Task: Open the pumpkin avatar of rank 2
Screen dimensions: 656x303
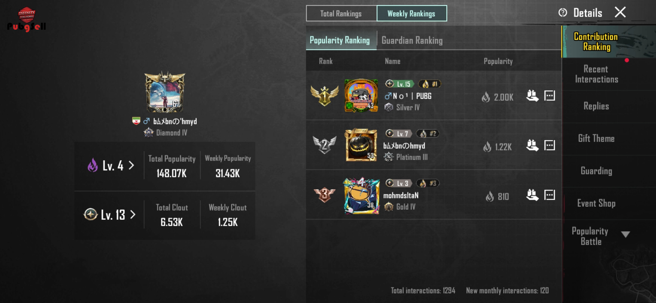Action: pyautogui.click(x=361, y=145)
